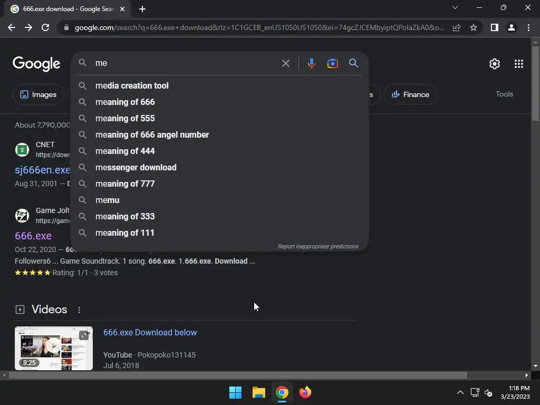Screen dimensions: 540x405
Task: Open the Chrome profile menu
Action: click(x=512, y=27)
